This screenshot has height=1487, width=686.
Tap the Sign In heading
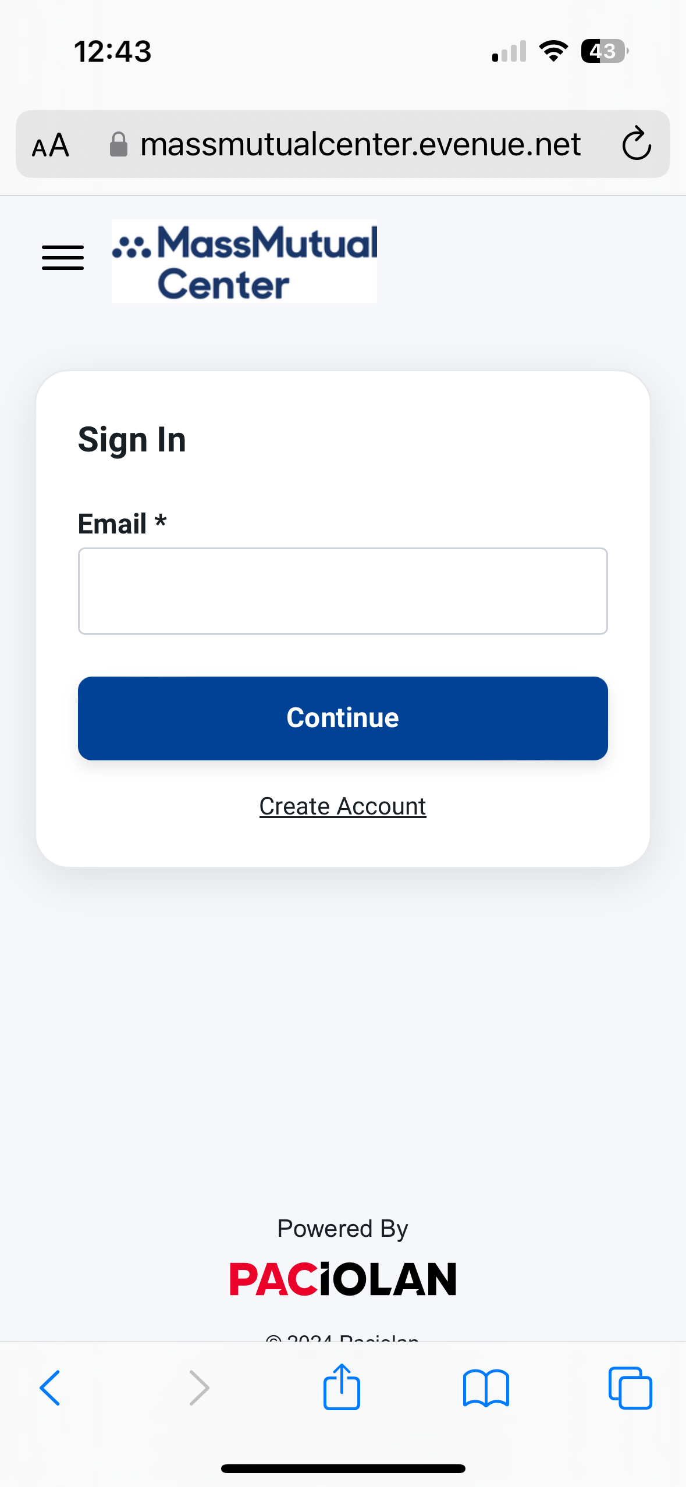132,440
